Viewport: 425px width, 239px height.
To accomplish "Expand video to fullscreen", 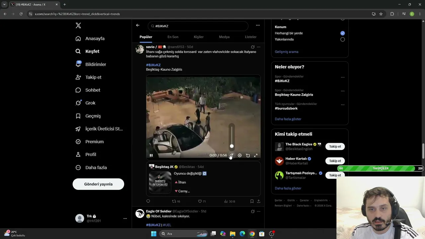I will point(256,155).
